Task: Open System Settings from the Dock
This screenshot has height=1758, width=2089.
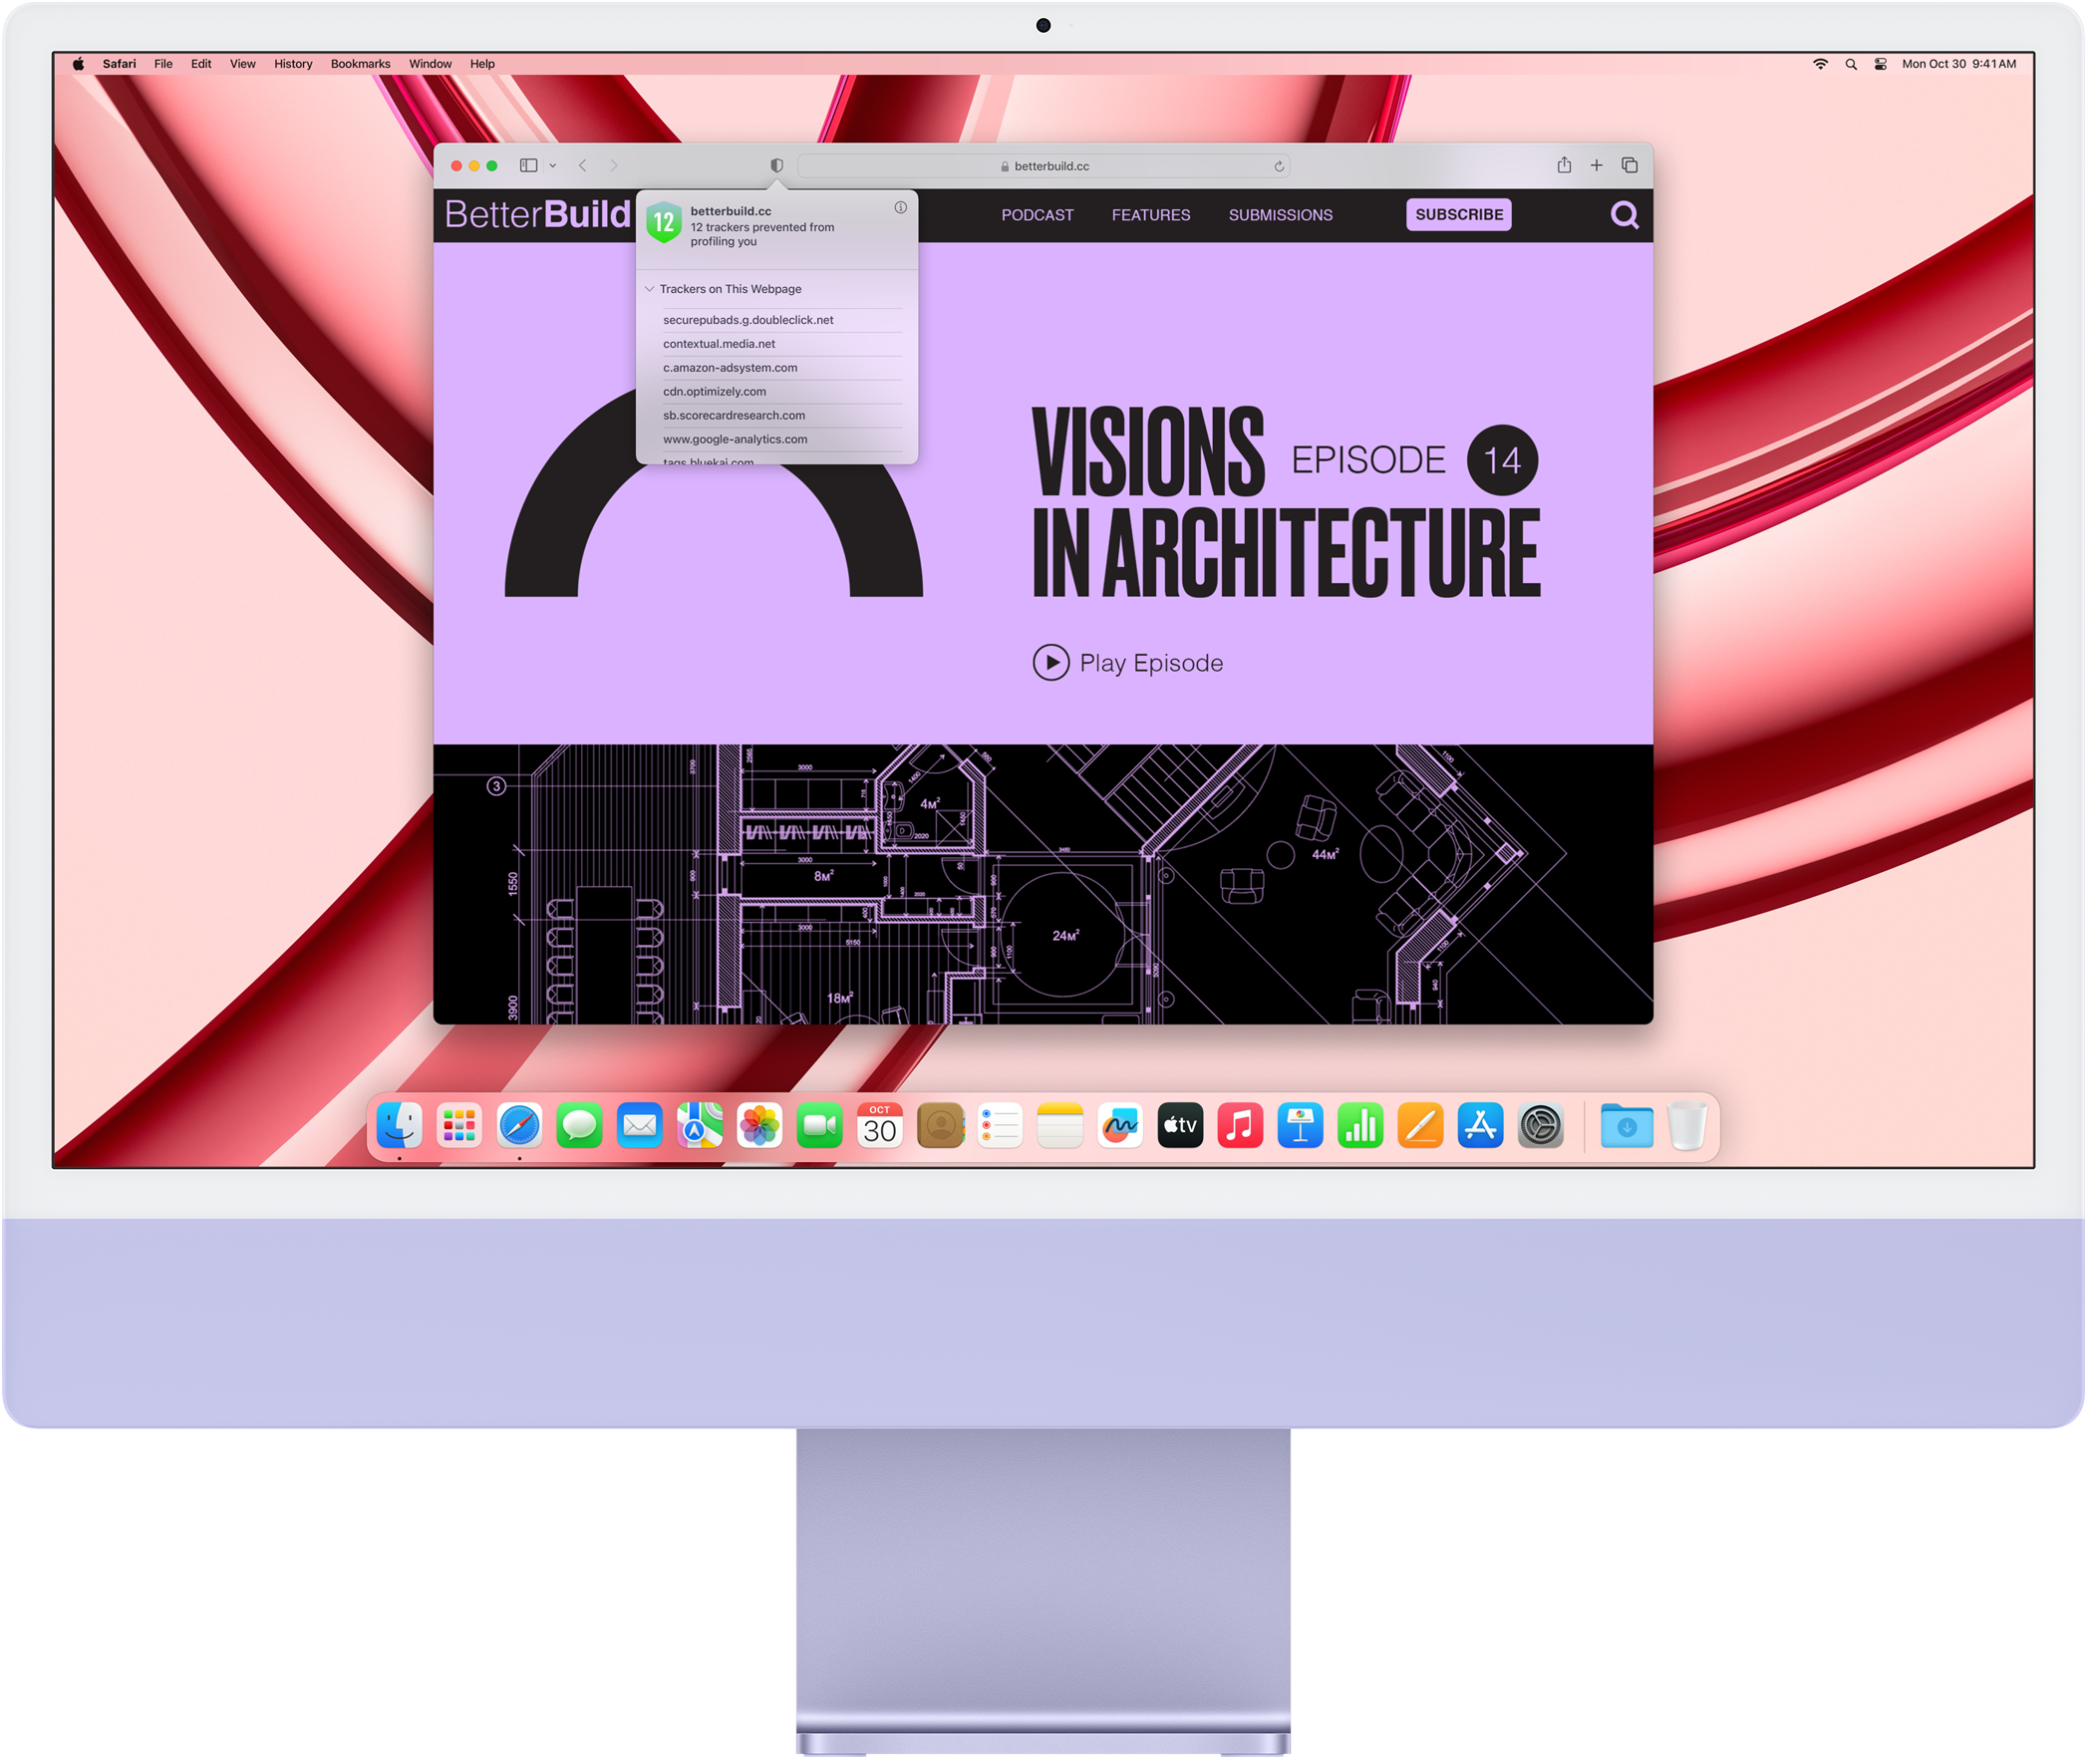Action: pyautogui.click(x=1541, y=1126)
